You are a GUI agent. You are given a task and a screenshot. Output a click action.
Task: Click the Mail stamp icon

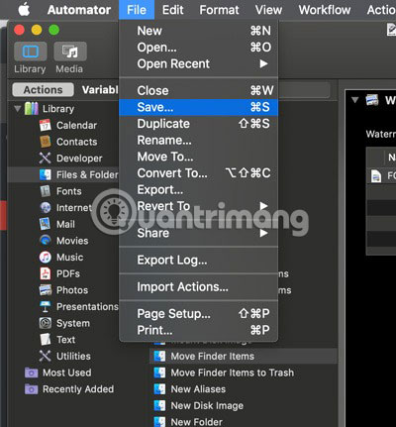46,224
